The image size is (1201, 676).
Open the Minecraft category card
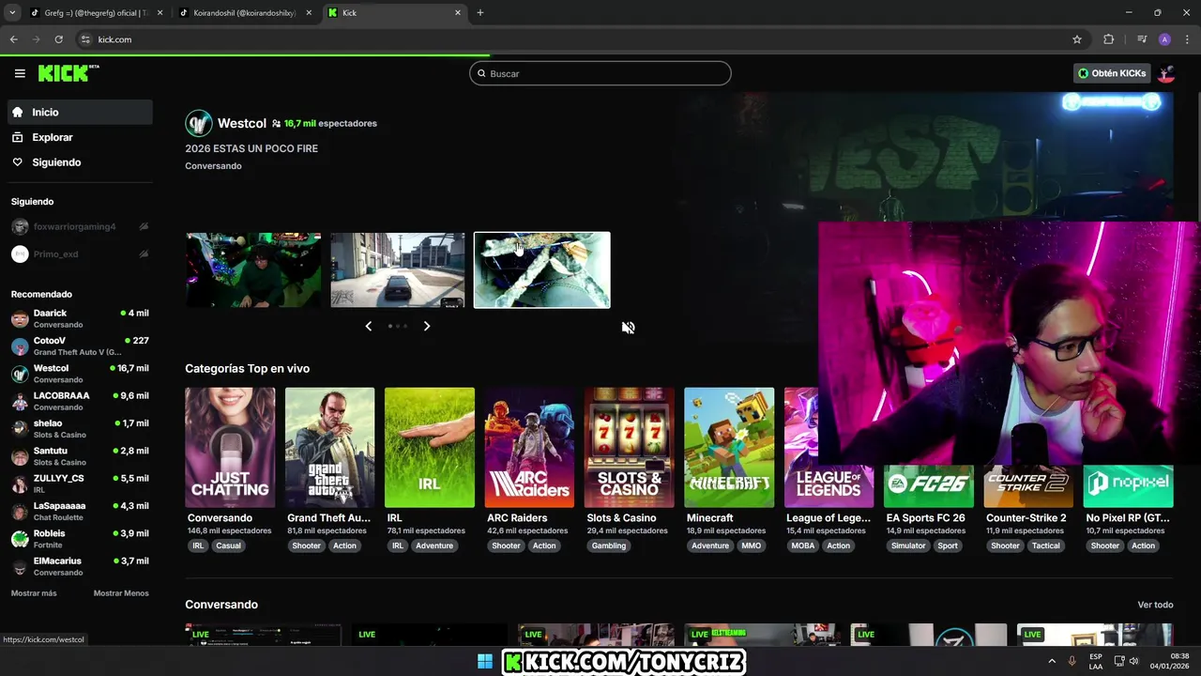(729, 448)
